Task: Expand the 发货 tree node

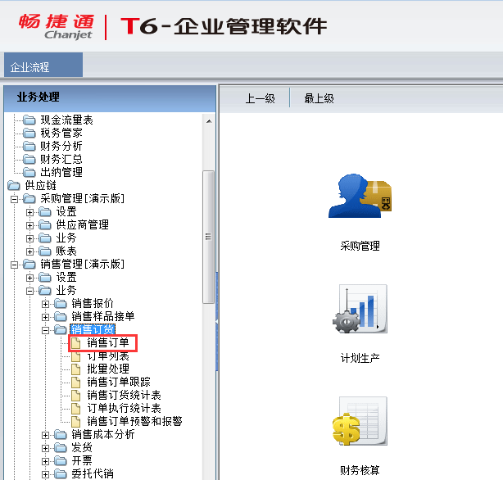Action: [46, 448]
